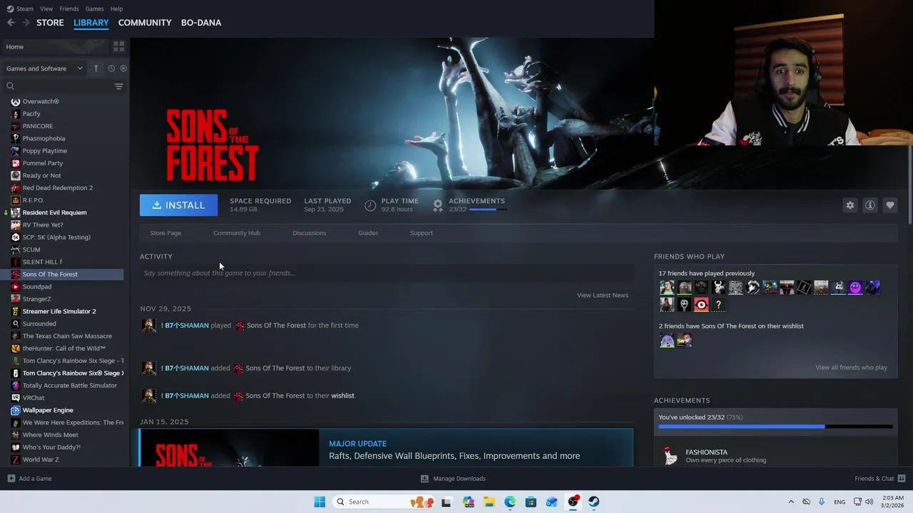Open the Games and Software dropdown

(44, 68)
